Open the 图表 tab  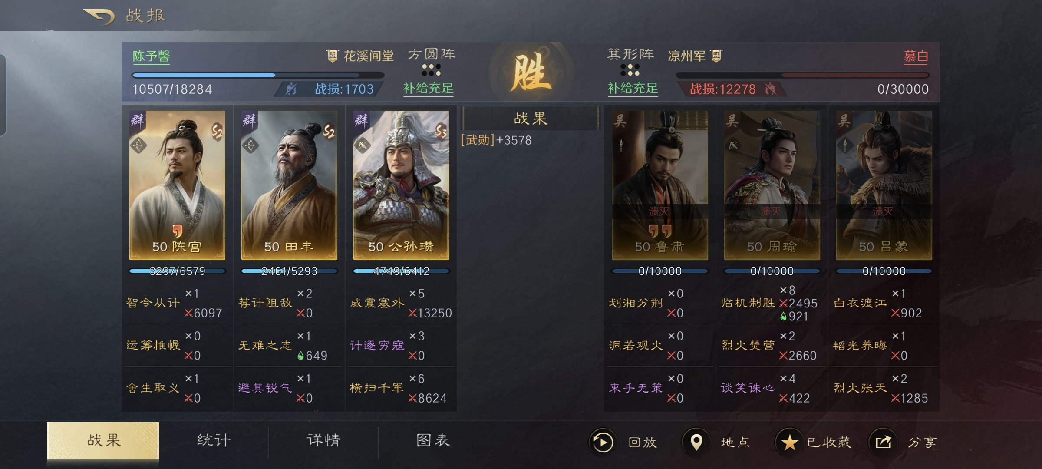pyautogui.click(x=433, y=440)
